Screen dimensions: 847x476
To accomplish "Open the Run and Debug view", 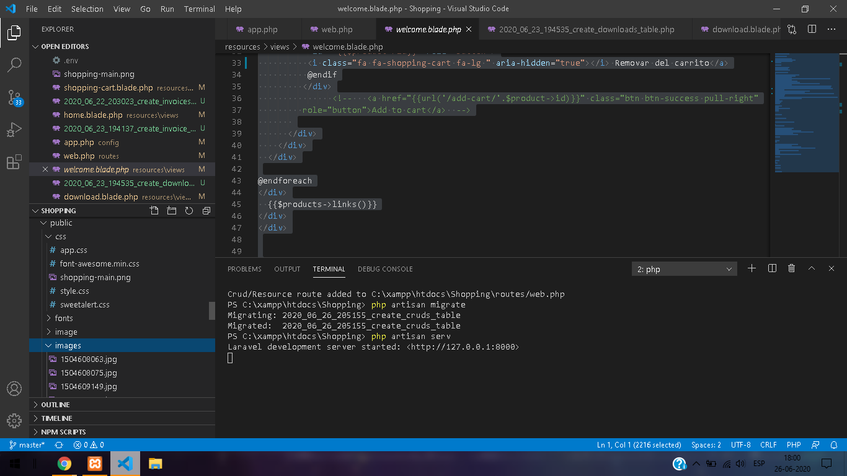I will click(x=14, y=130).
